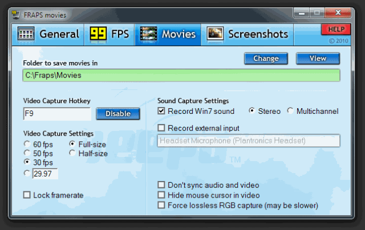This screenshot has height=230, width=365.
Task: Click Change to pick the movies folder
Action: [266, 58]
